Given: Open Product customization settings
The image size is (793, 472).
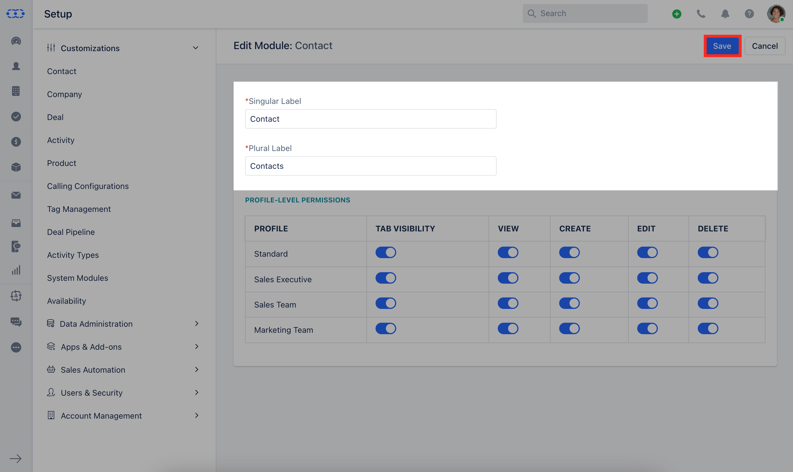Looking at the screenshot, I should pyautogui.click(x=62, y=163).
